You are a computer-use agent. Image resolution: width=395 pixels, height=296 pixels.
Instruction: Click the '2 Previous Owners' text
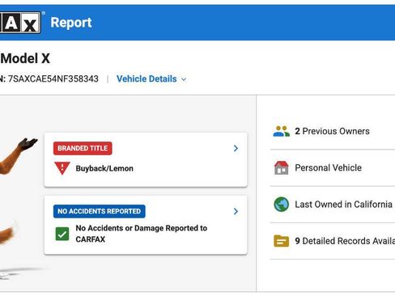[x=332, y=131]
